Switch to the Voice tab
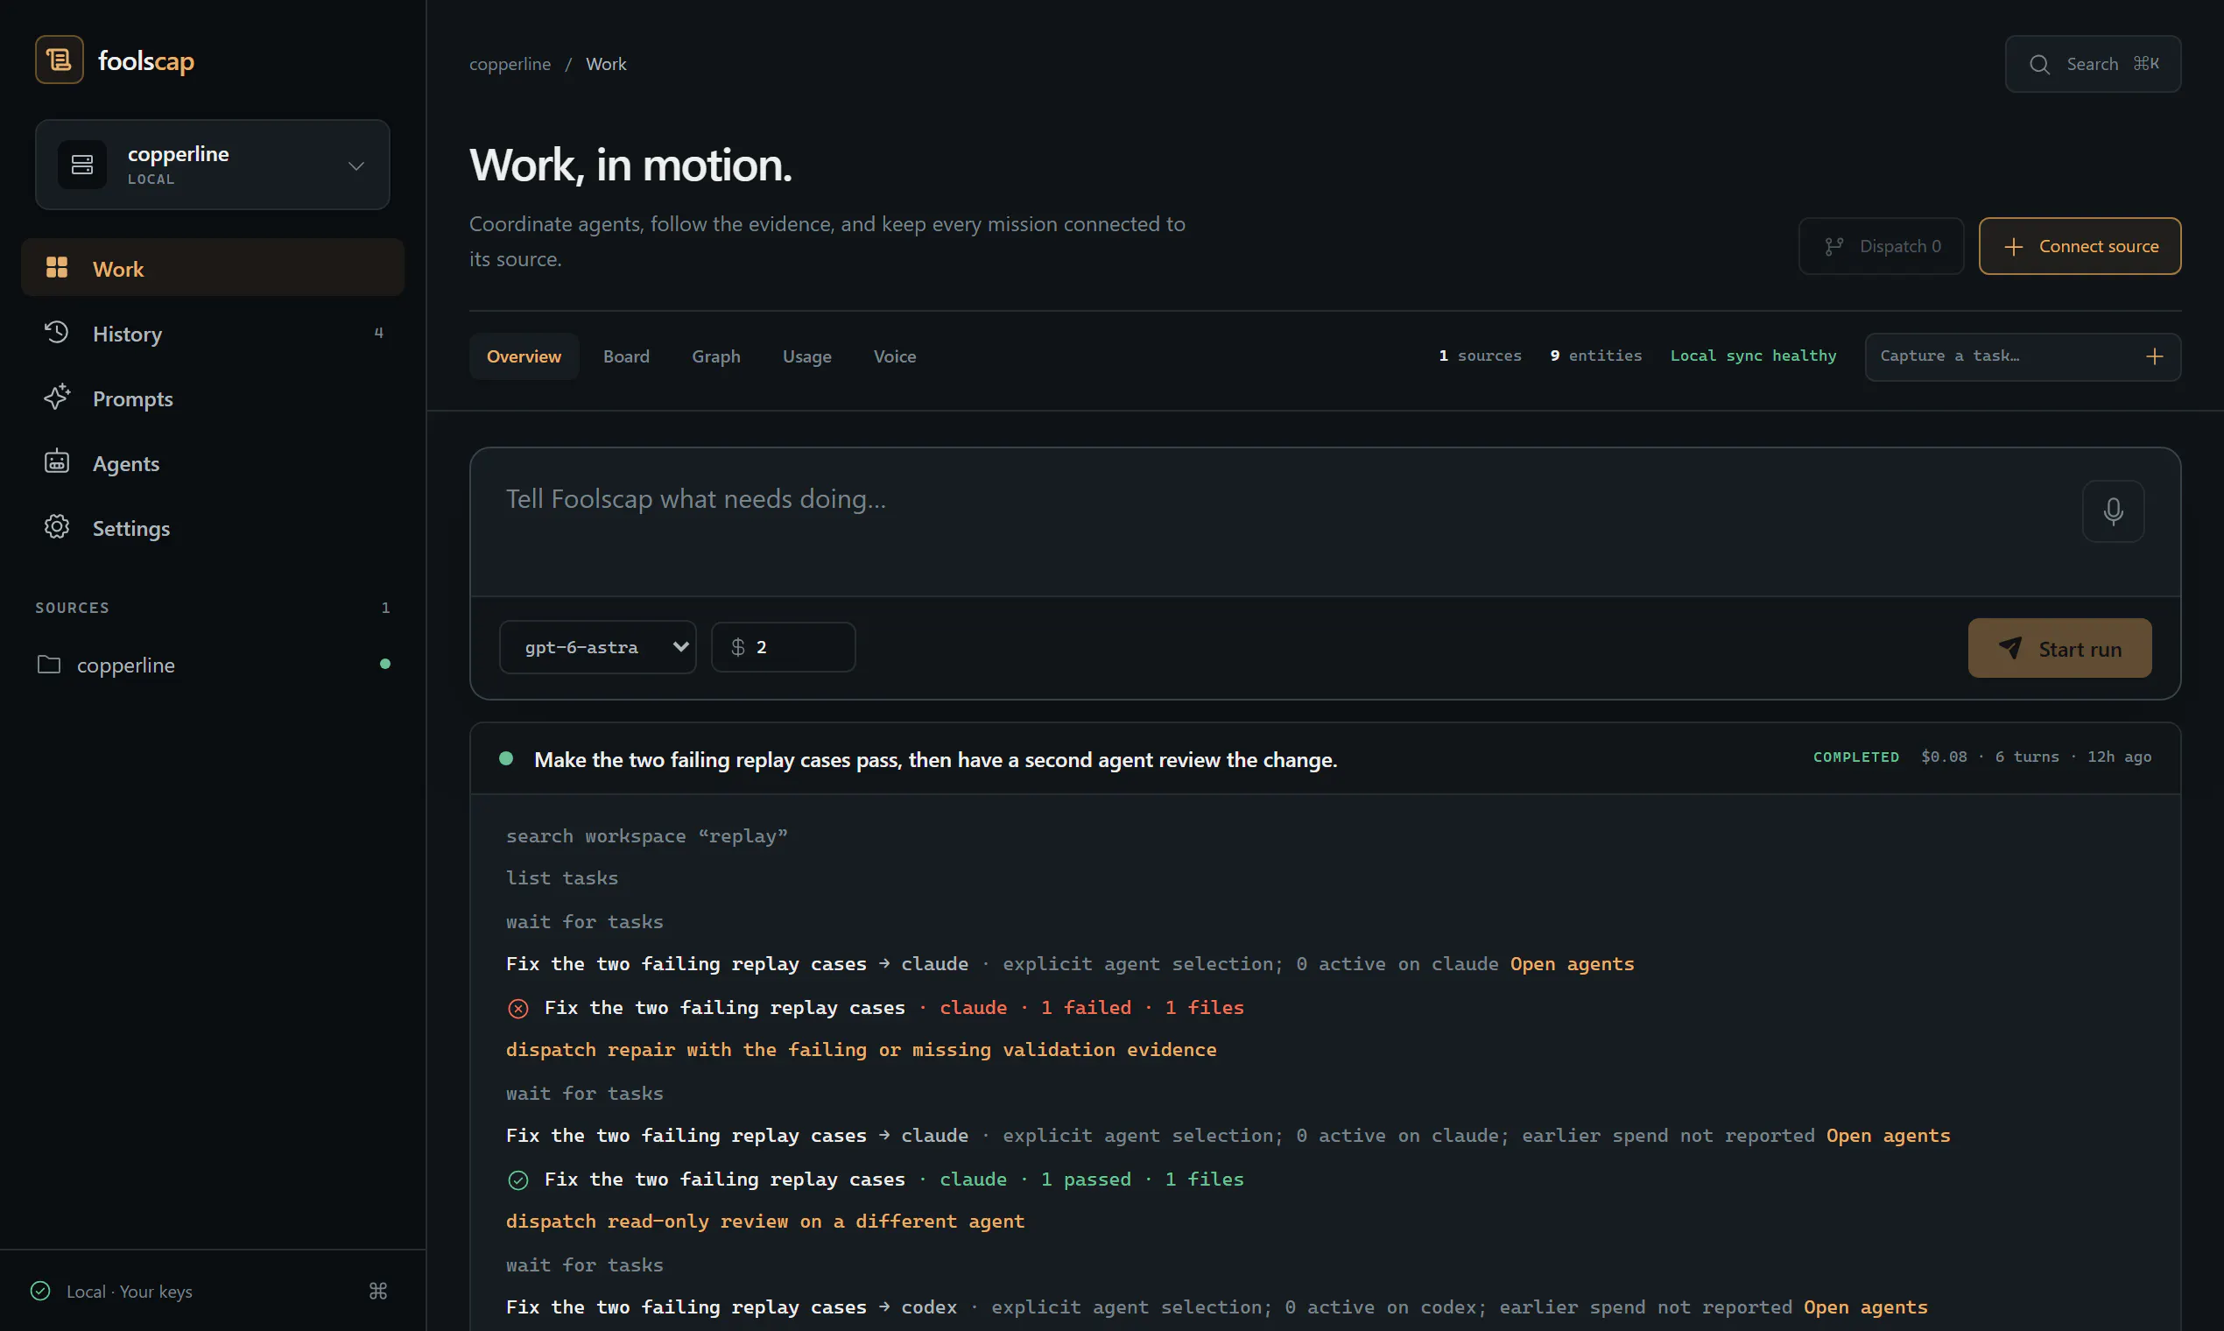This screenshot has height=1331, width=2224. (x=894, y=357)
